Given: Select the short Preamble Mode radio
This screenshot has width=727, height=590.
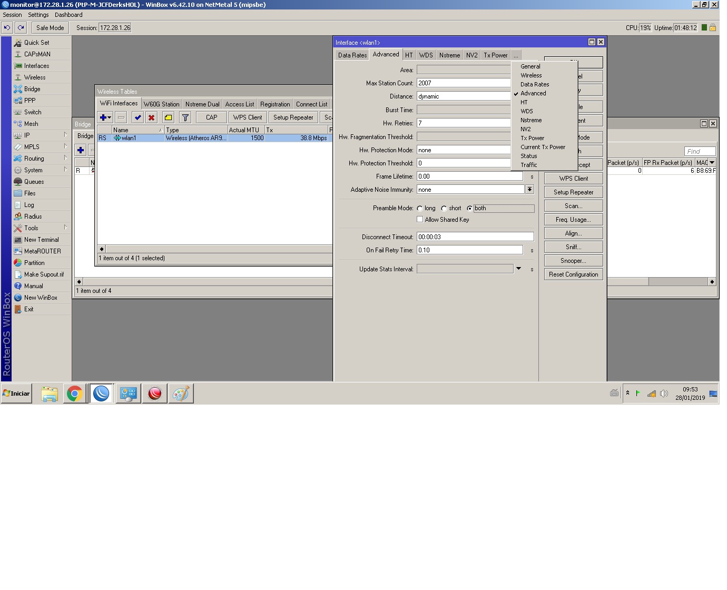Looking at the screenshot, I should tap(444, 209).
